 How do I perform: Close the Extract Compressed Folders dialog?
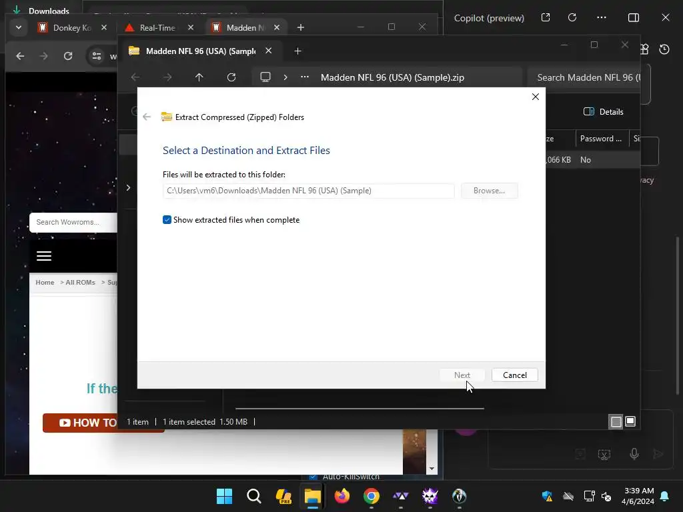pos(536,97)
